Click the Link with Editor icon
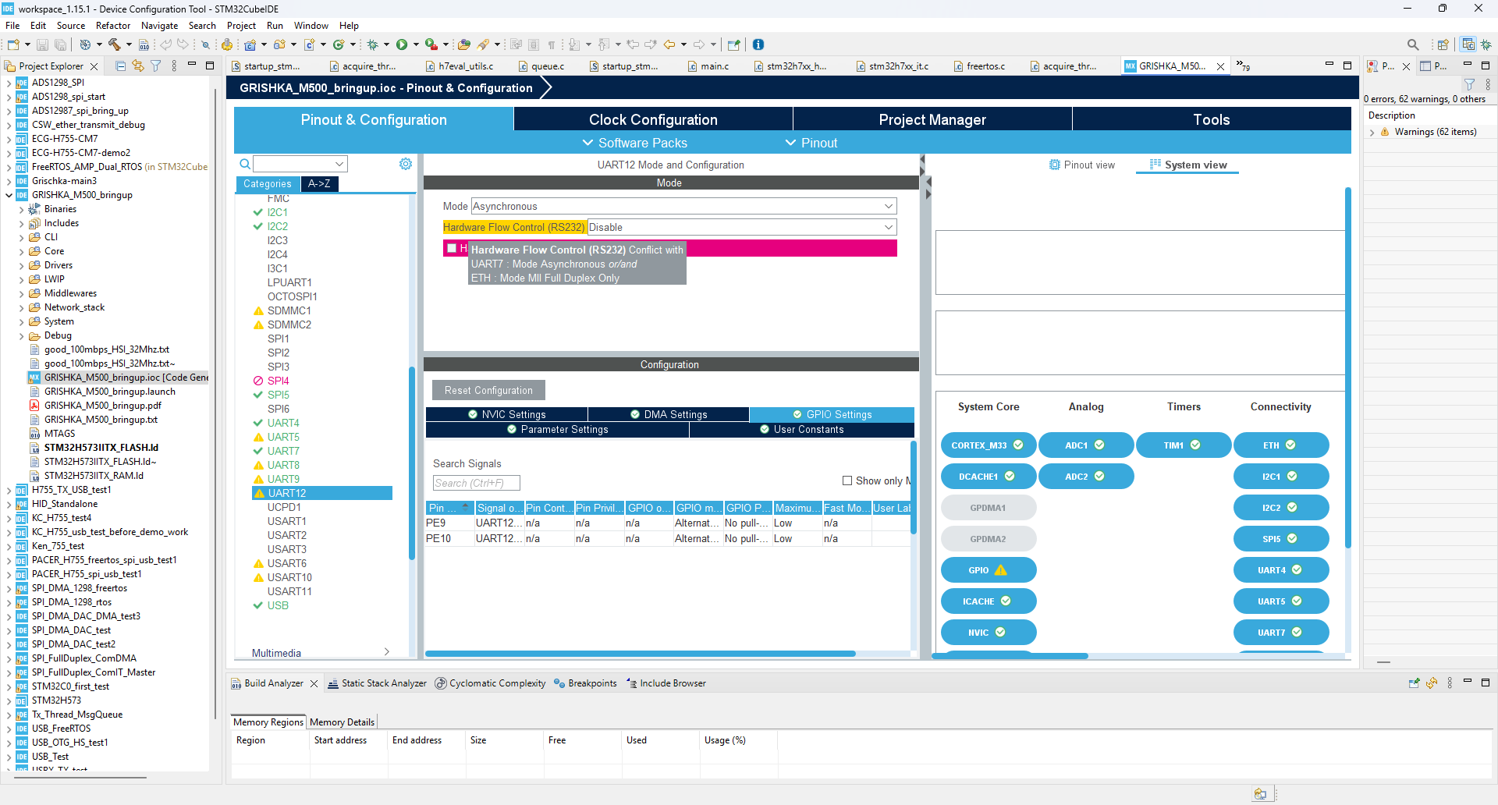Image resolution: width=1498 pixels, height=805 pixels. pyautogui.click(x=138, y=66)
